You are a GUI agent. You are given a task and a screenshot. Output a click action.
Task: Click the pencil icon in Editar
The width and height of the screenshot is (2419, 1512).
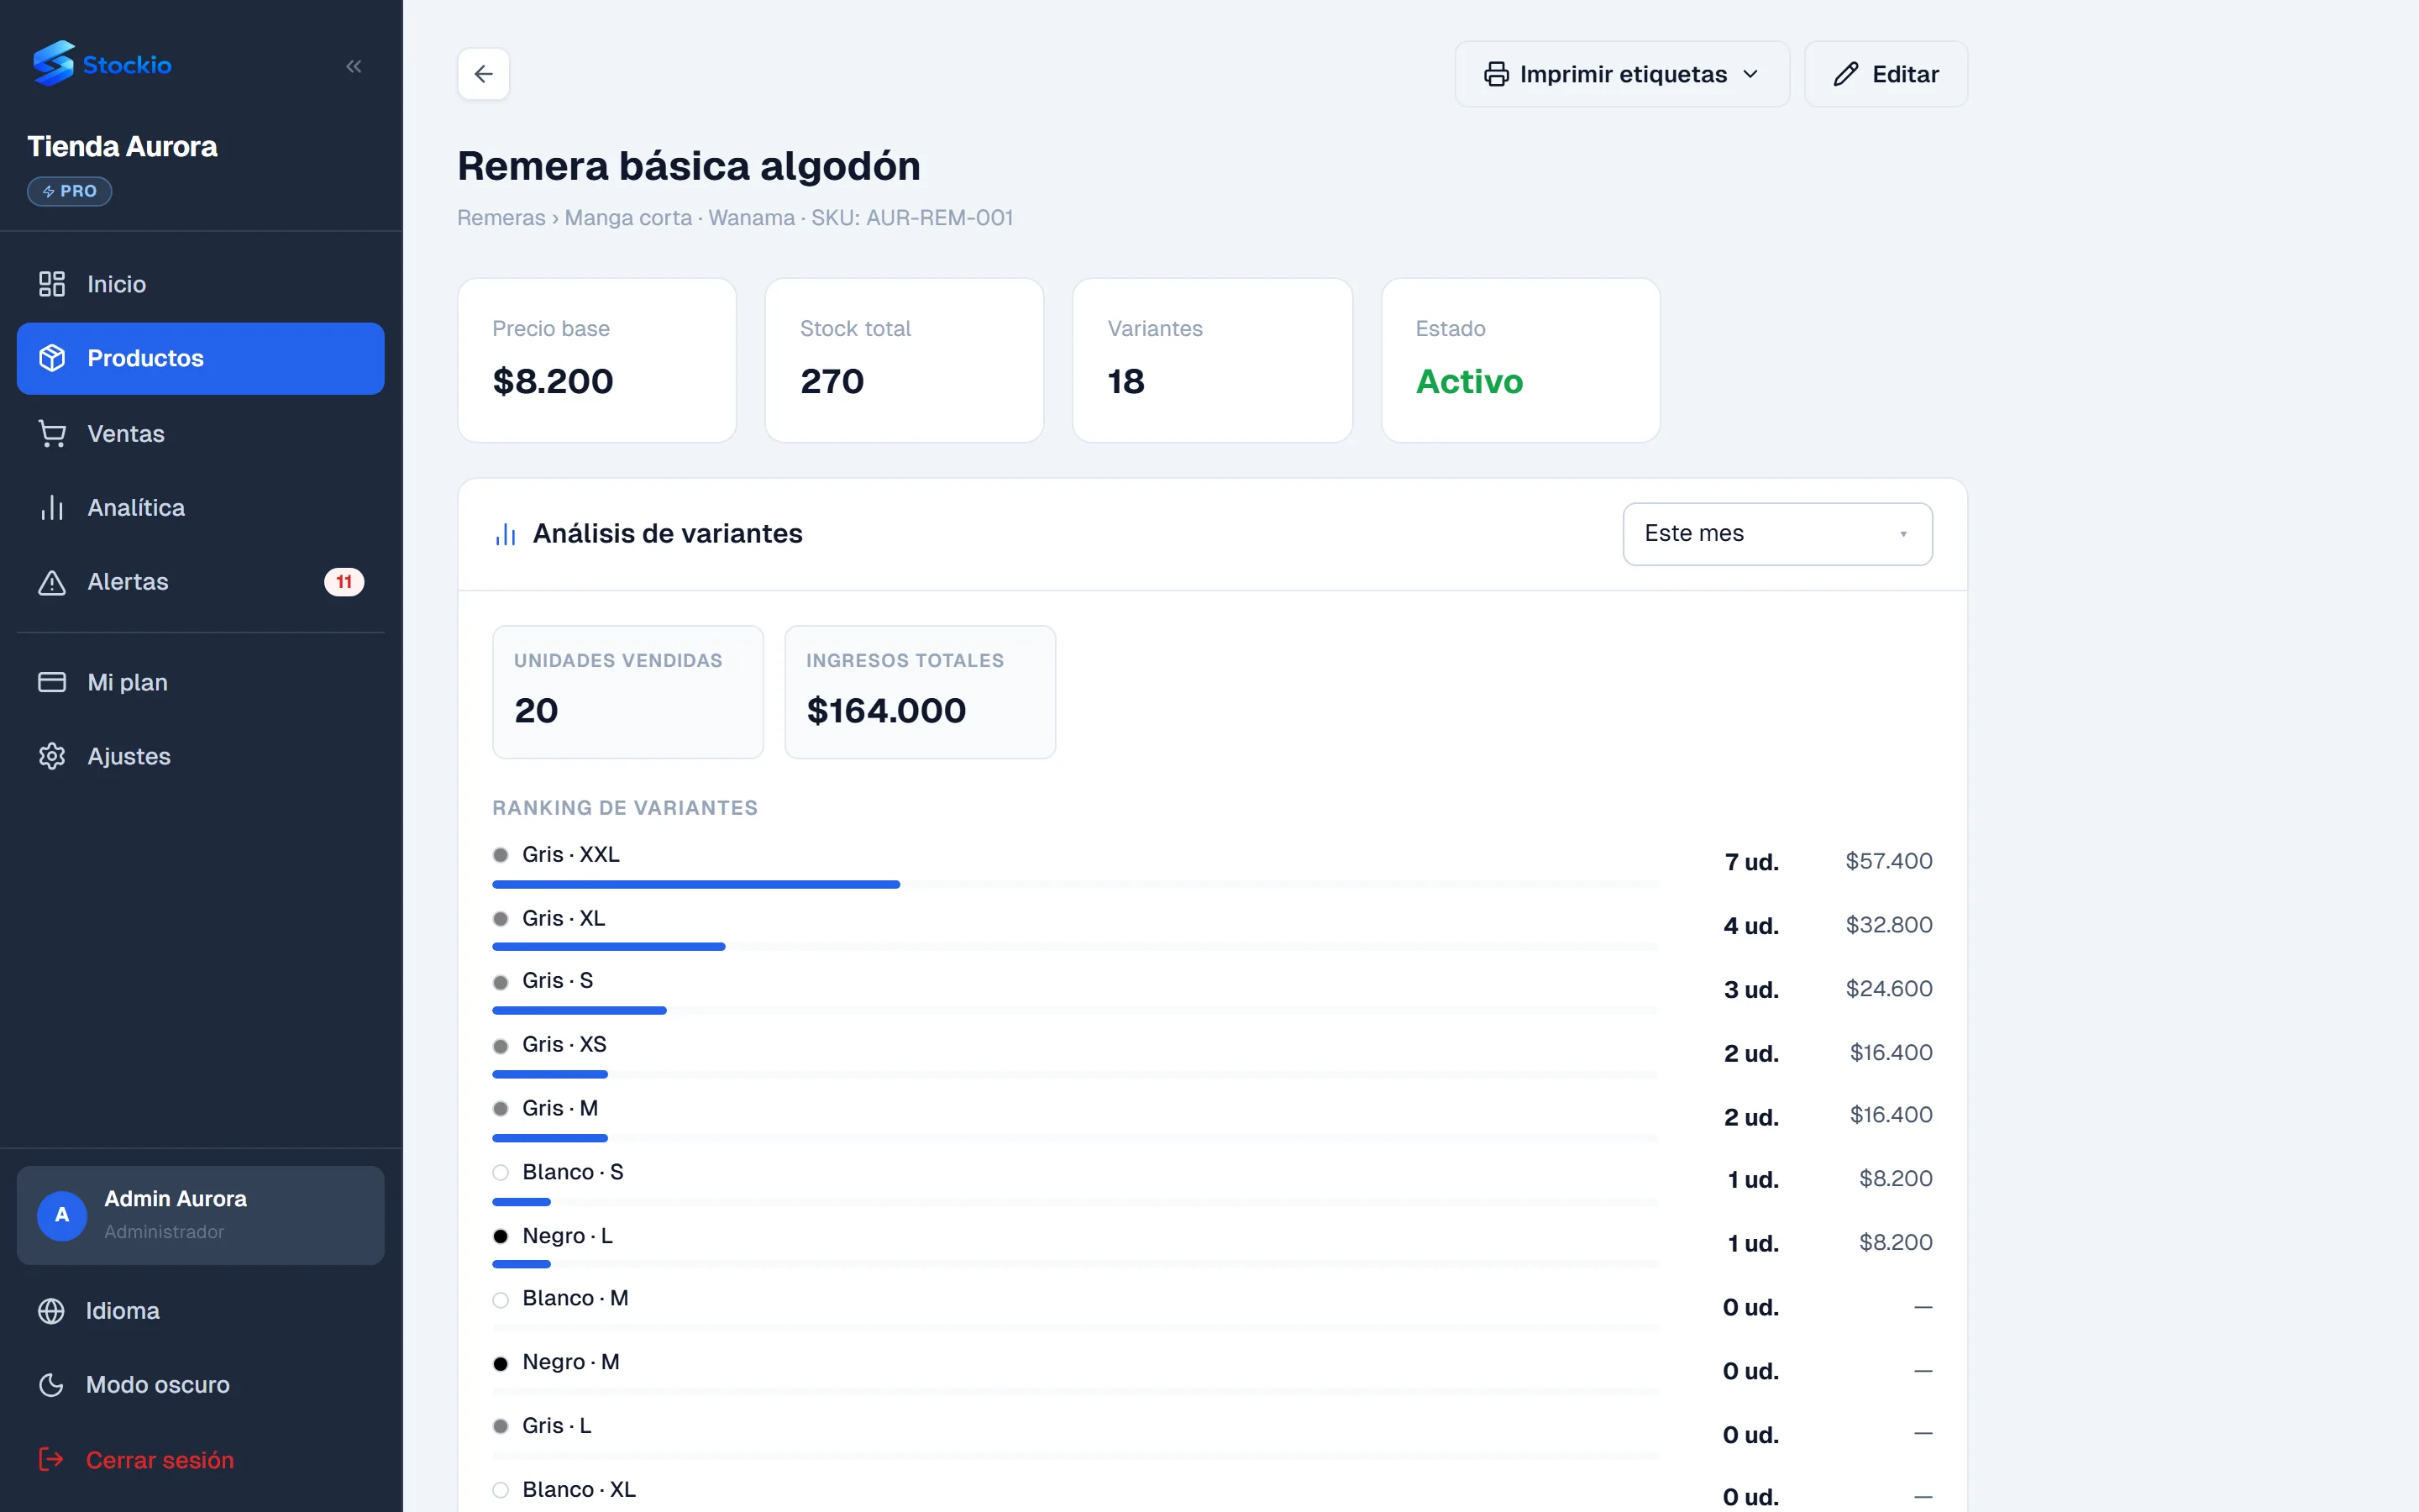pyautogui.click(x=1846, y=74)
